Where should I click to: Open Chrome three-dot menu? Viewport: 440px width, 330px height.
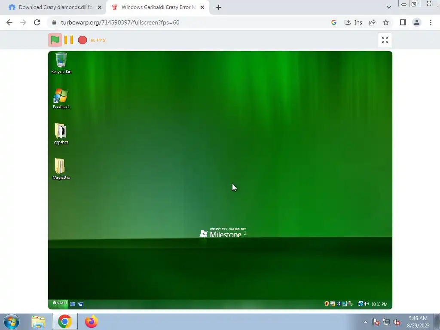(x=431, y=22)
